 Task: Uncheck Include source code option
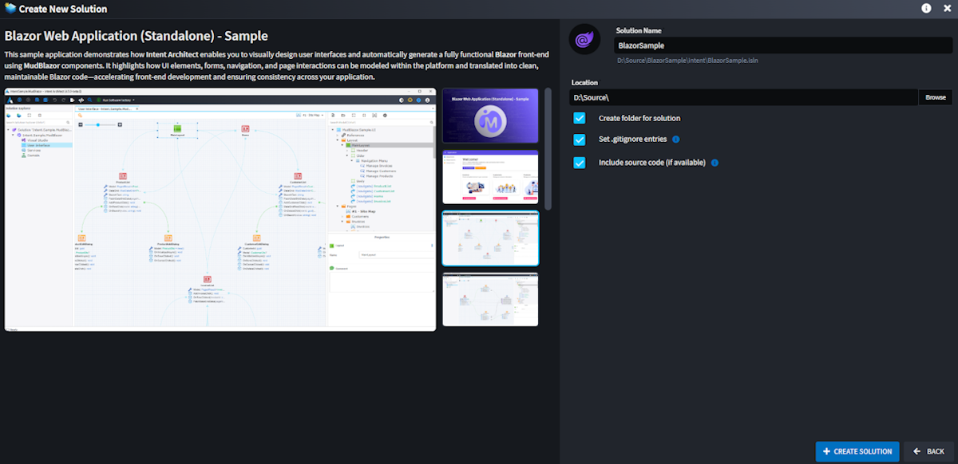[x=580, y=163]
